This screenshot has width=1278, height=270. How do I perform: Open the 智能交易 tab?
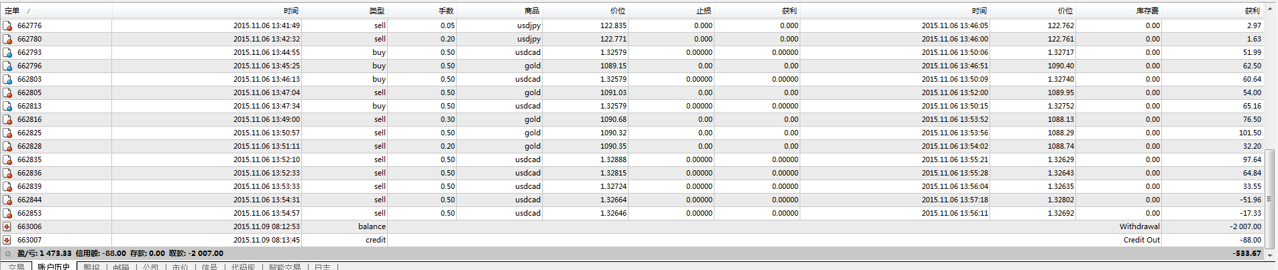click(x=284, y=267)
